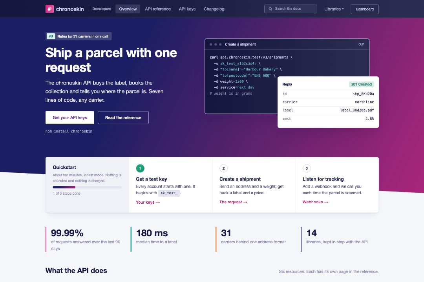424x282 pixels.
Task: Click the 180 ms statistic
Action: (x=152, y=233)
